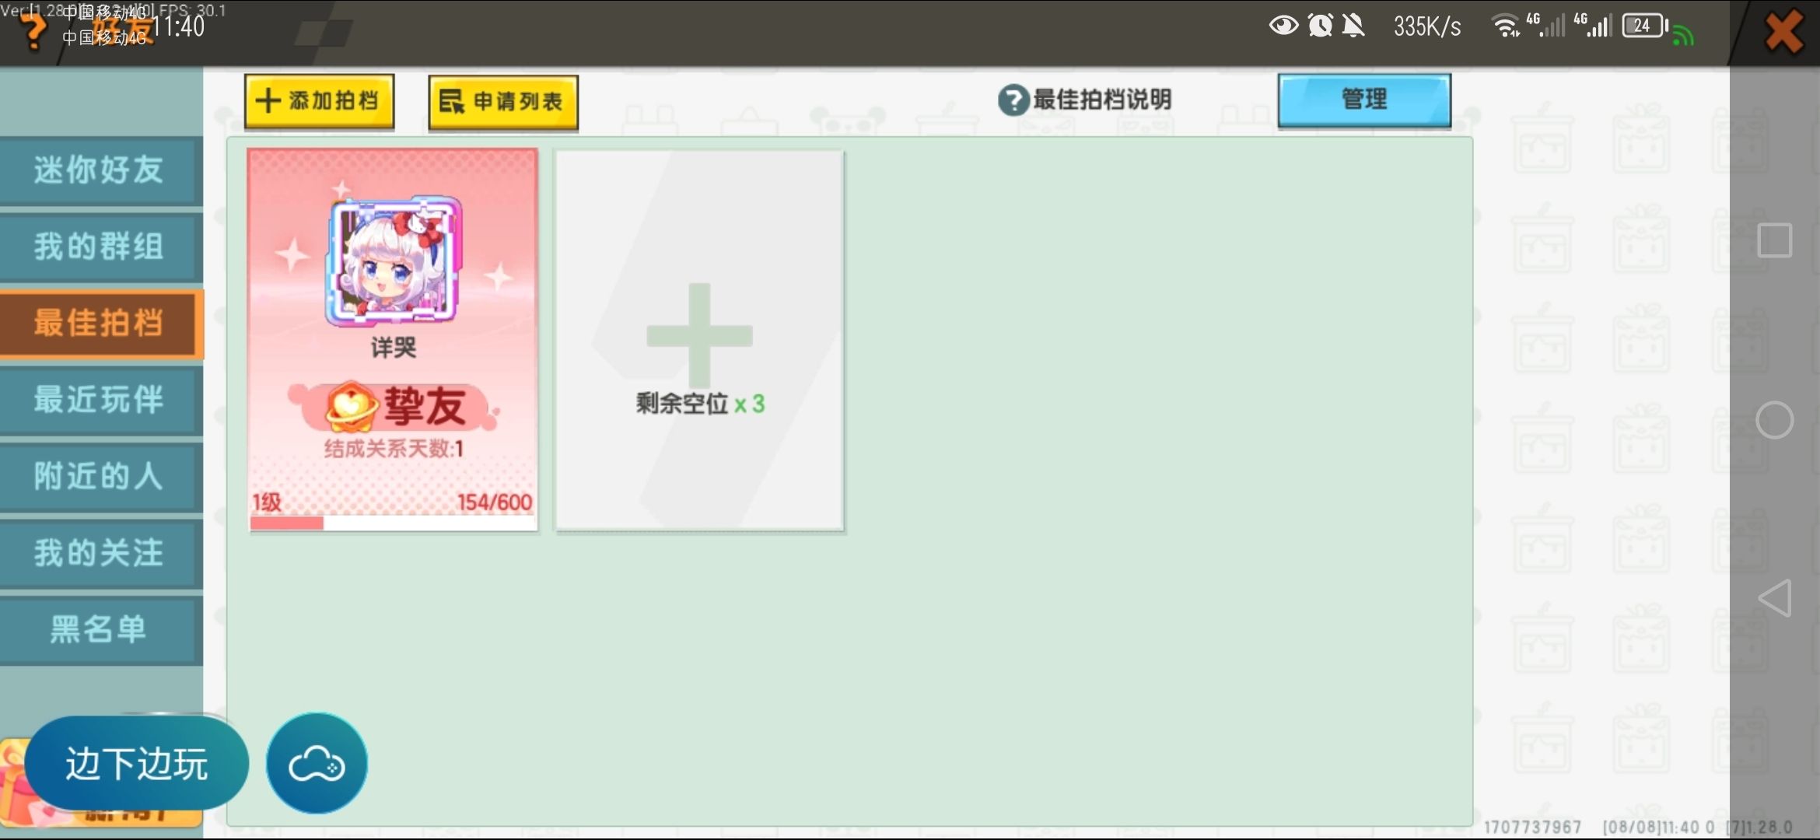Tap the large plus in empty partner slot
This screenshot has width=1820, height=840.
click(x=699, y=335)
